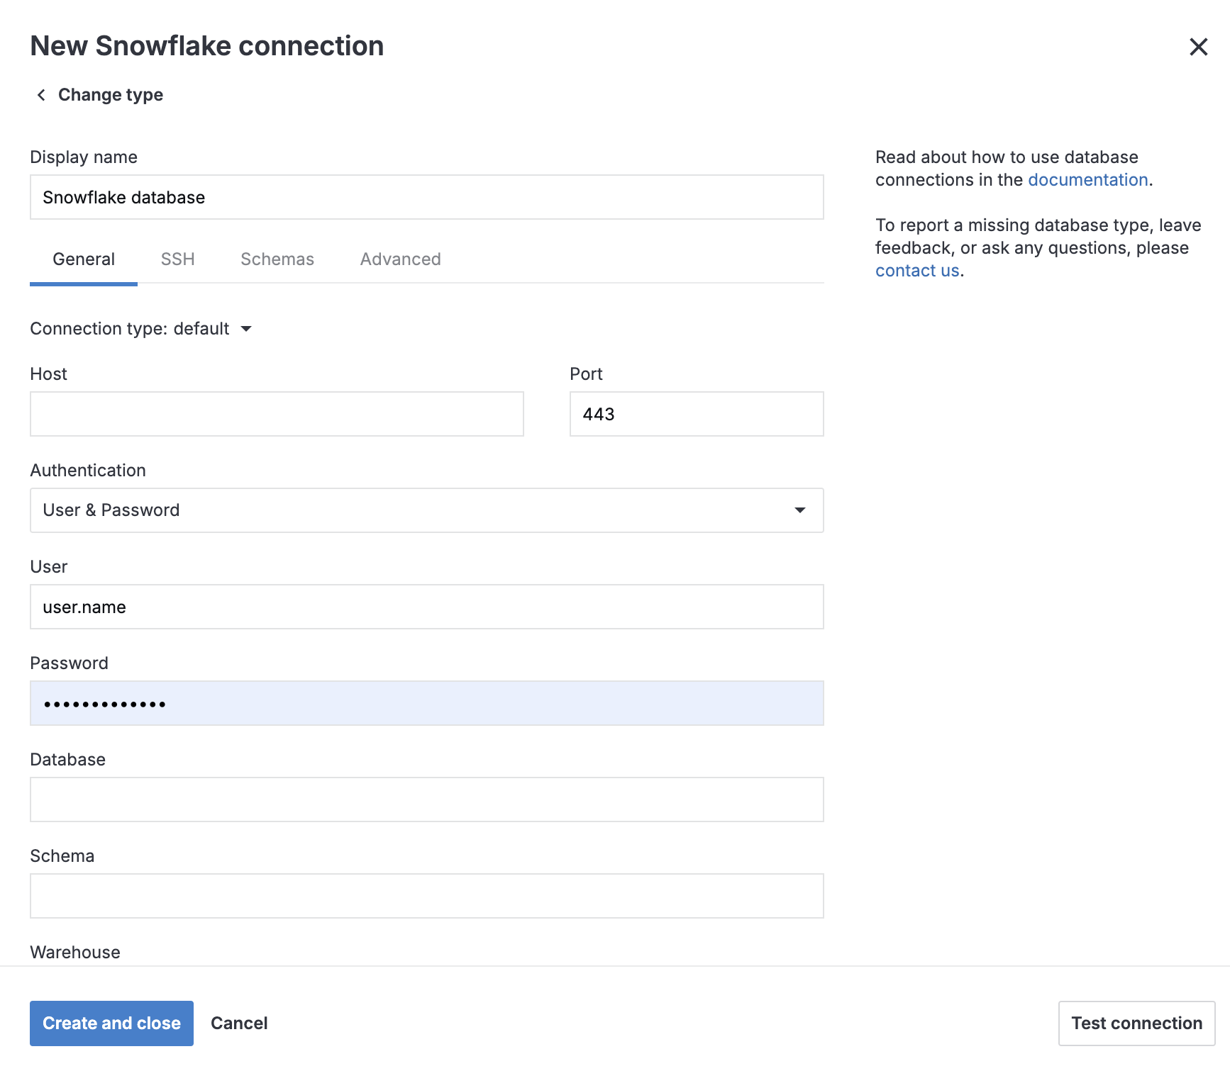Click the contact us link
This screenshot has width=1230, height=1066.
click(x=916, y=270)
